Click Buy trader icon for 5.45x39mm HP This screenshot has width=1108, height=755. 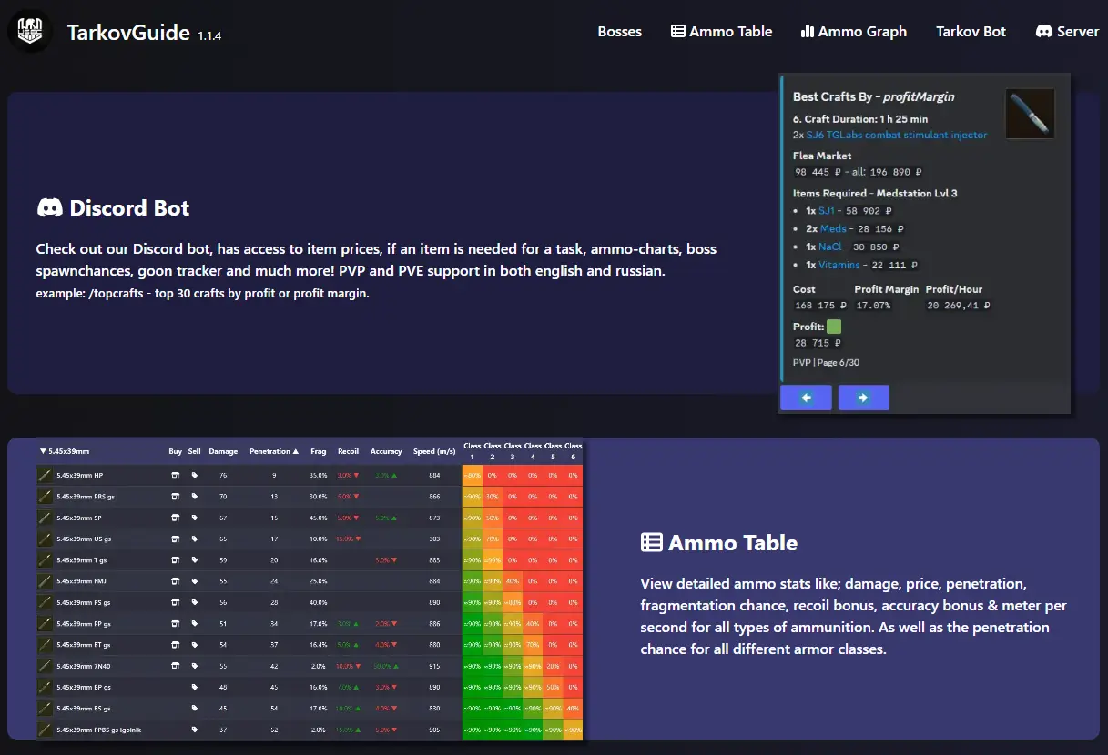(x=176, y=475)
